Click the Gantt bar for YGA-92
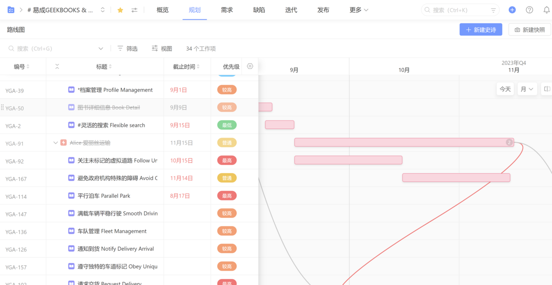The image size is (552, 285). (x=348, y=160)
